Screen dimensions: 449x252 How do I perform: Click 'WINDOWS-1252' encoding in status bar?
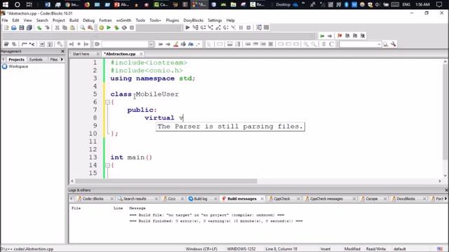[x=241, y=249]
